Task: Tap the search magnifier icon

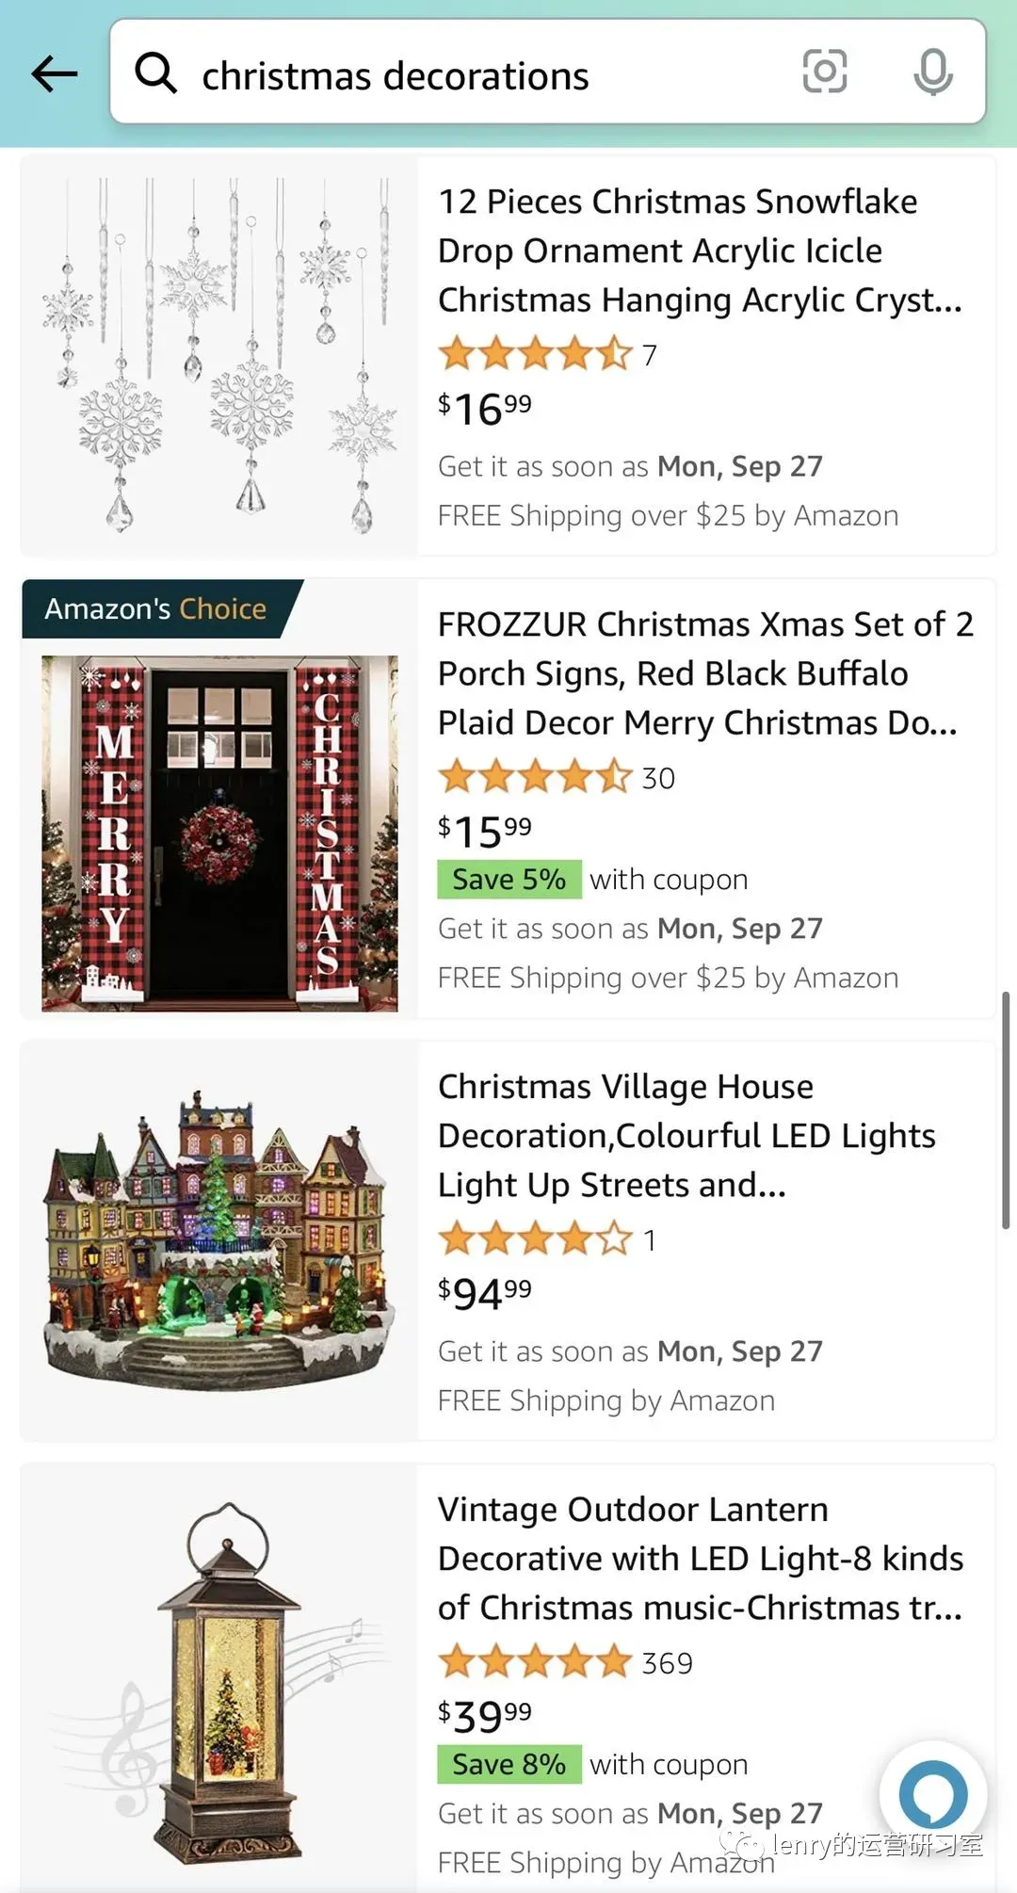Action: click(x=155, y=73)
